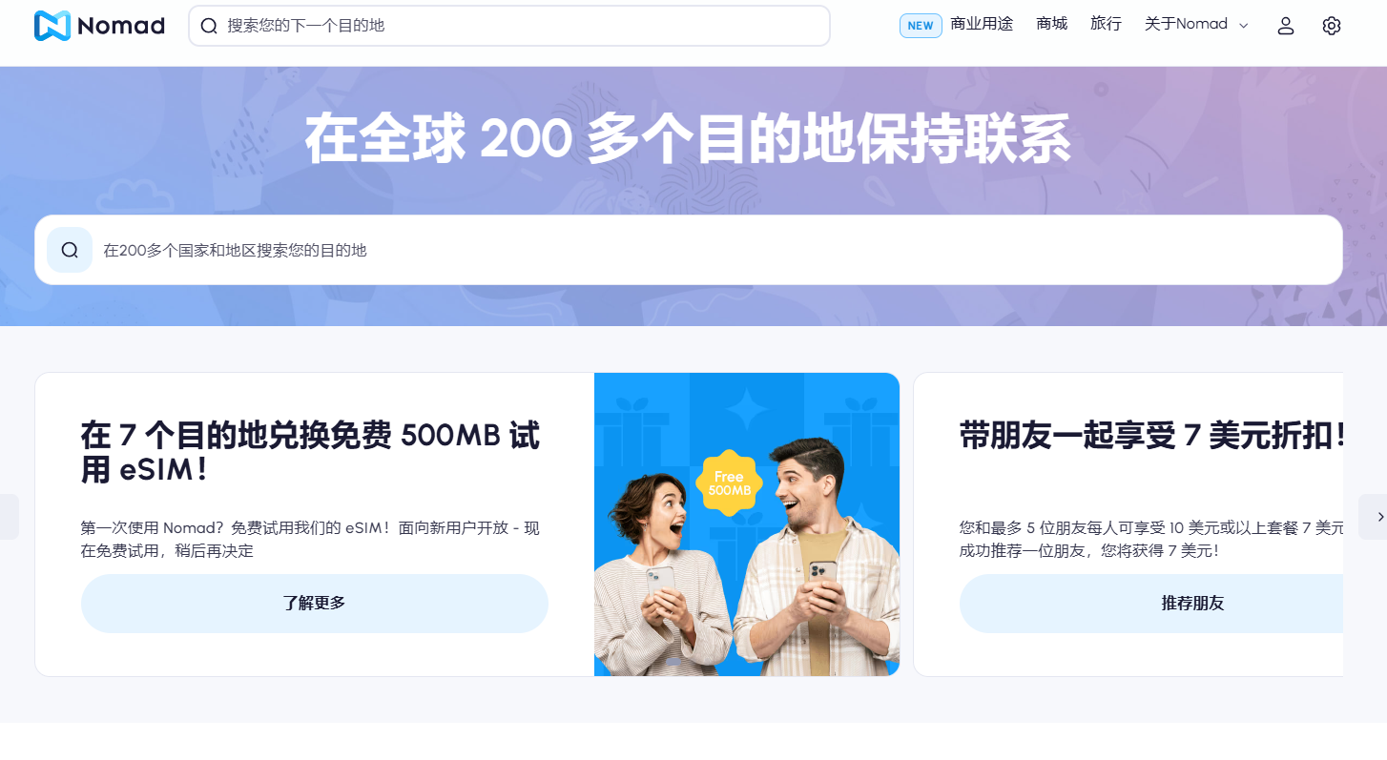Viewport: 1387px width, 760px height.
Task: Click the Nomad logo in header
Action: coord(99,26)
